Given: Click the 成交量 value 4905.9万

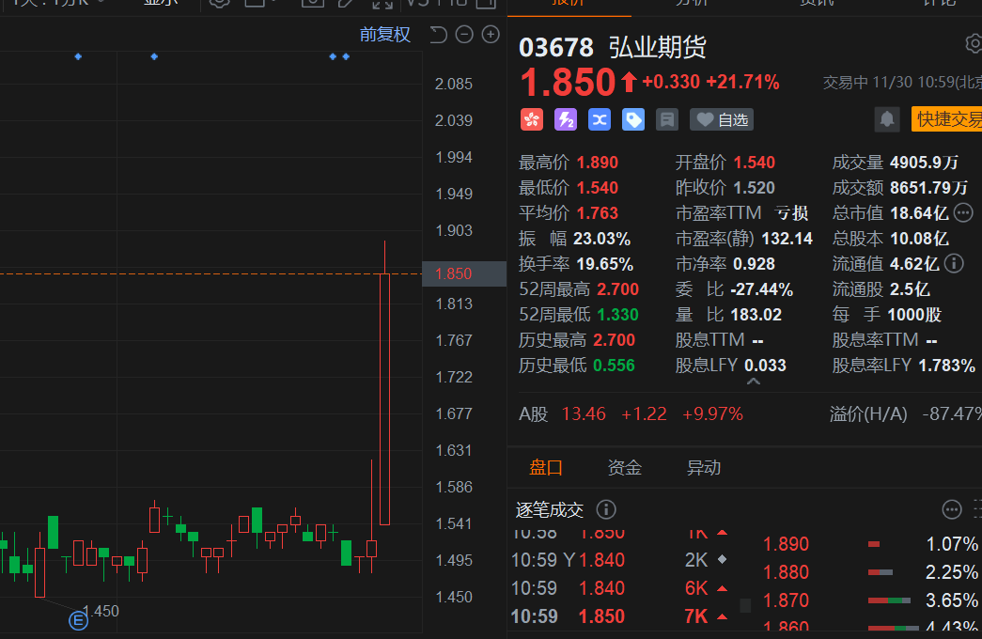Looking at the screenshot, I should 925,163.
